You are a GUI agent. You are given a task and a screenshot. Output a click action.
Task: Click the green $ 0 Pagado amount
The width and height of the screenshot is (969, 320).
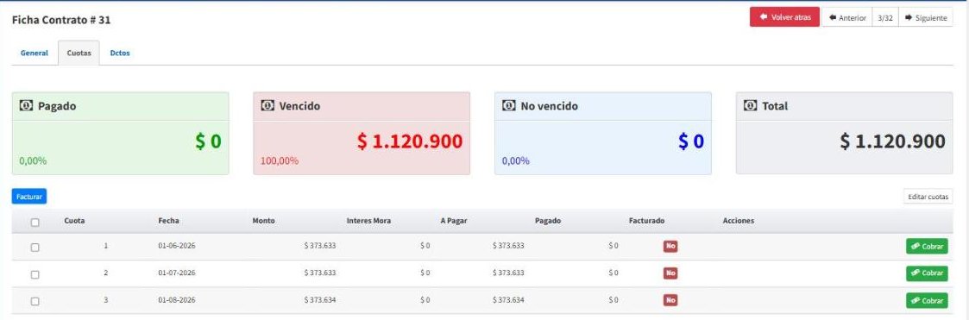click(208, 141)
